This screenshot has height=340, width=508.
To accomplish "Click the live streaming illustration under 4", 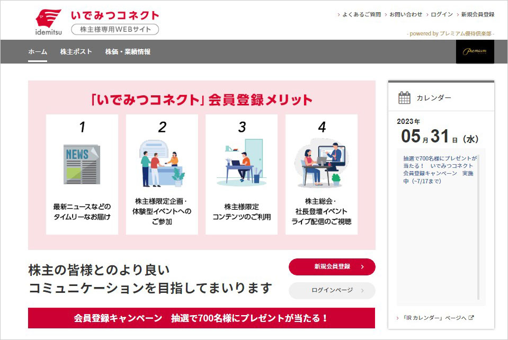I will pos(322,164).
